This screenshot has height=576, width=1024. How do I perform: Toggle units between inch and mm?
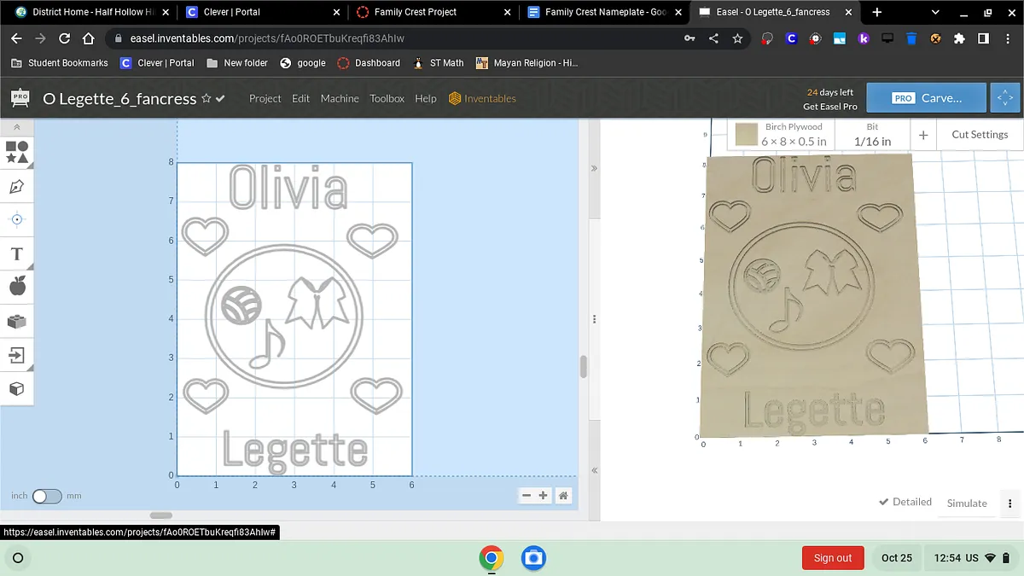[47, 496]
